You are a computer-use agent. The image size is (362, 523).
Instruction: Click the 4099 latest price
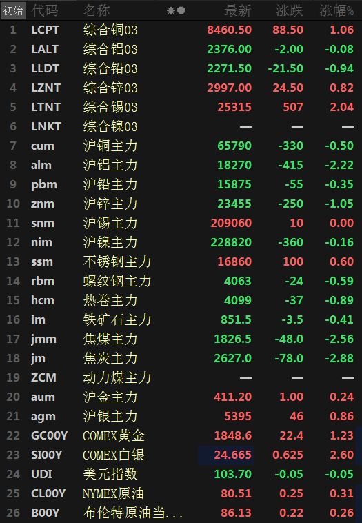(x=238, y=301)
